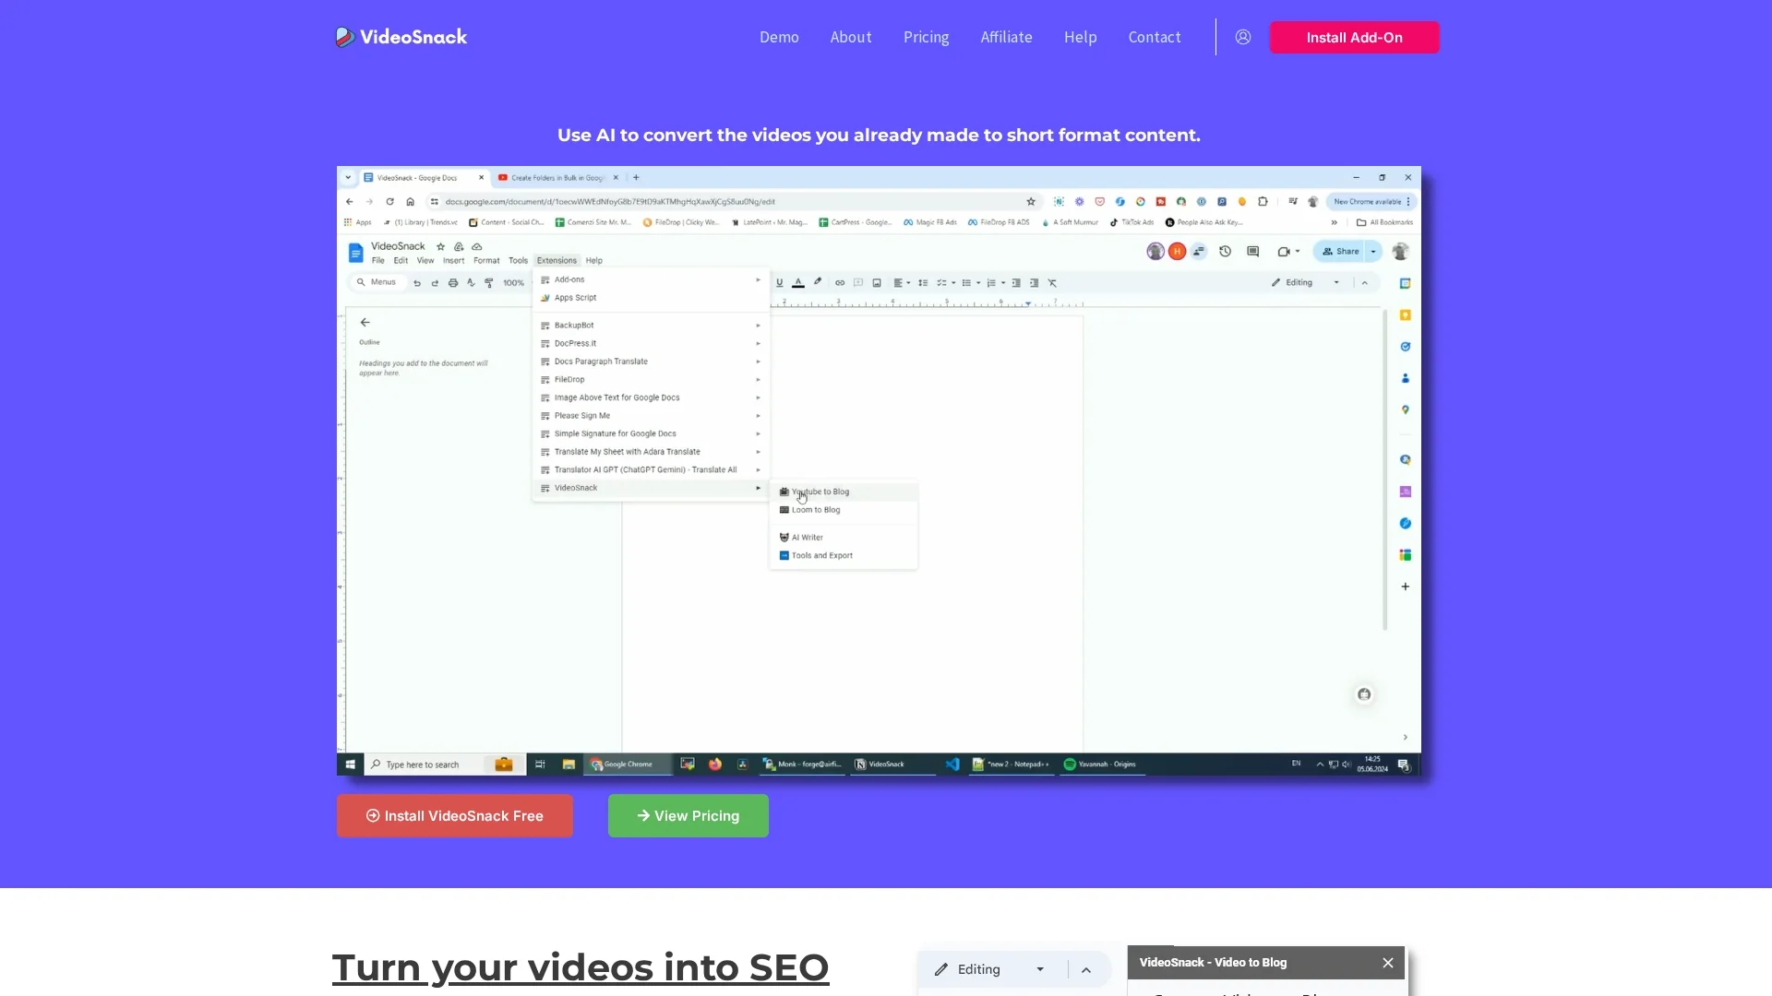Click the insert link icon
Screen dimensions: 1772x996
point(840,283)
